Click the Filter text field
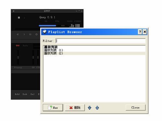Image resolution: width=162 pixels, height=121 pixels. coord(100,41)
